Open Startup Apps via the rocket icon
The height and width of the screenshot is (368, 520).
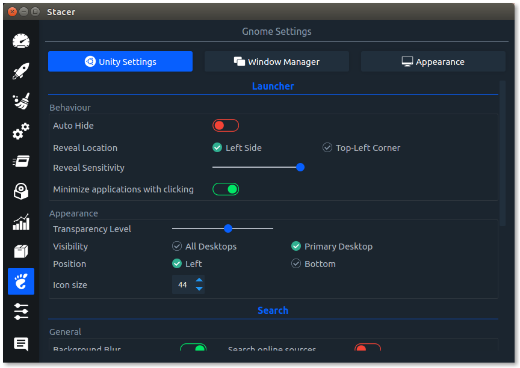(x=21, y=72)
